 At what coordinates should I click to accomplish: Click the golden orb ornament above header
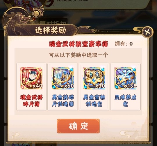tap(36, 13)
